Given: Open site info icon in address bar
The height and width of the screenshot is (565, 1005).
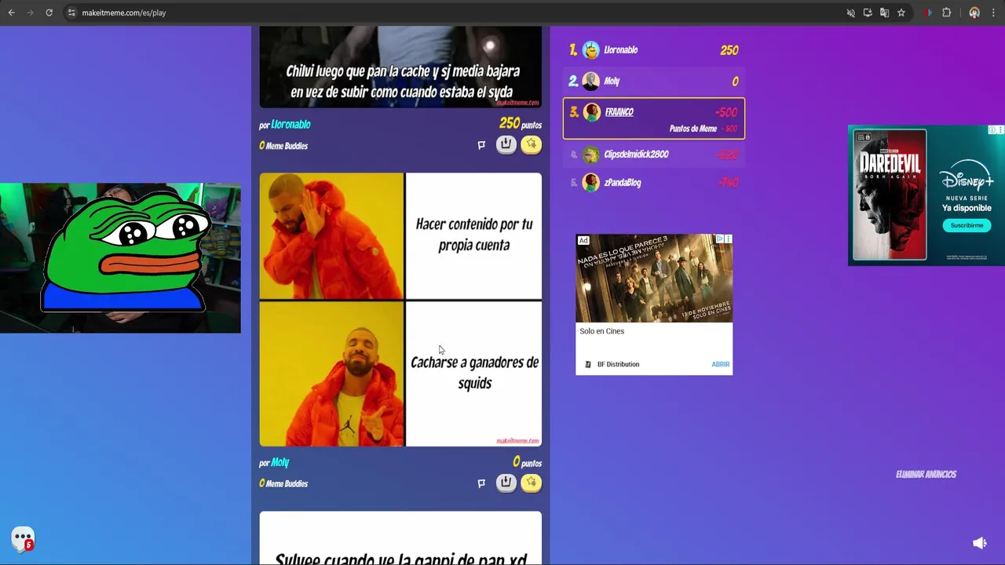Looking at the screenshot, I should coord(71,13).
